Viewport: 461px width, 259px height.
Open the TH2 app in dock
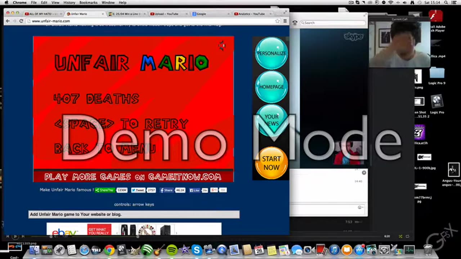tap(97, 250)
